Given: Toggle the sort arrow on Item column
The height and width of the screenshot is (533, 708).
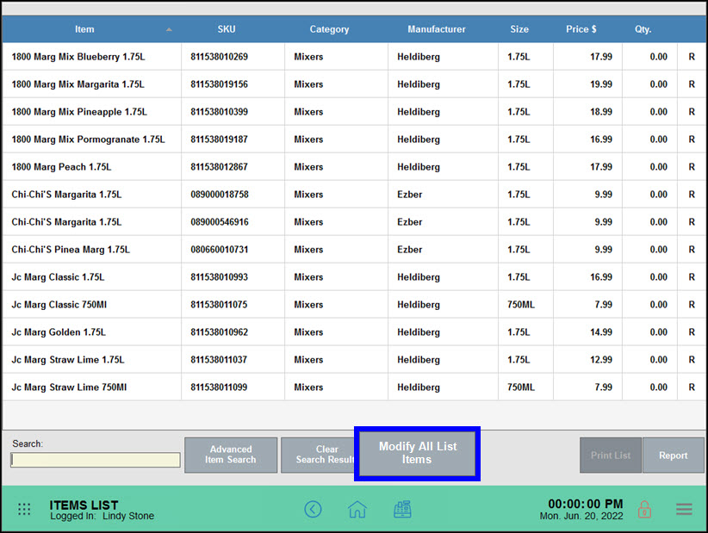Looking at the screenshot, I should (x=169, y=29).
